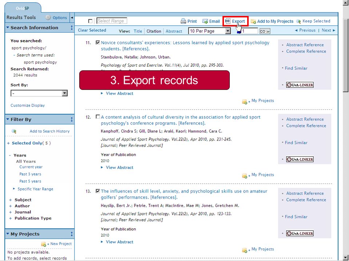Click the Options gear icon
The image size is (349, 261).
(48, 17)
